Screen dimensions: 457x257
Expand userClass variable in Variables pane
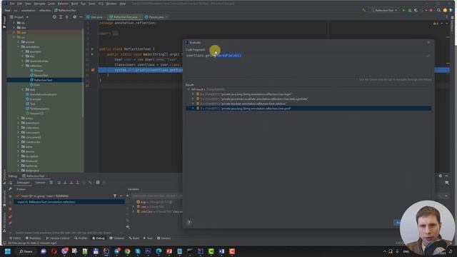pyautogui.click(x=134, y=211)
